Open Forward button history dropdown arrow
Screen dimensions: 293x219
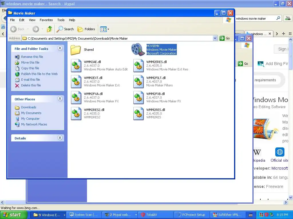coord(42,29)
